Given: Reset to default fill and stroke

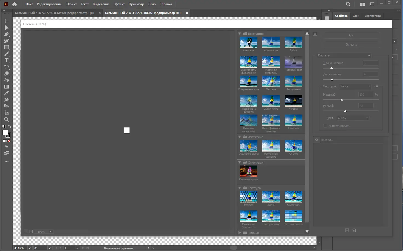Looking at the screenshot, I should point(4,127).
